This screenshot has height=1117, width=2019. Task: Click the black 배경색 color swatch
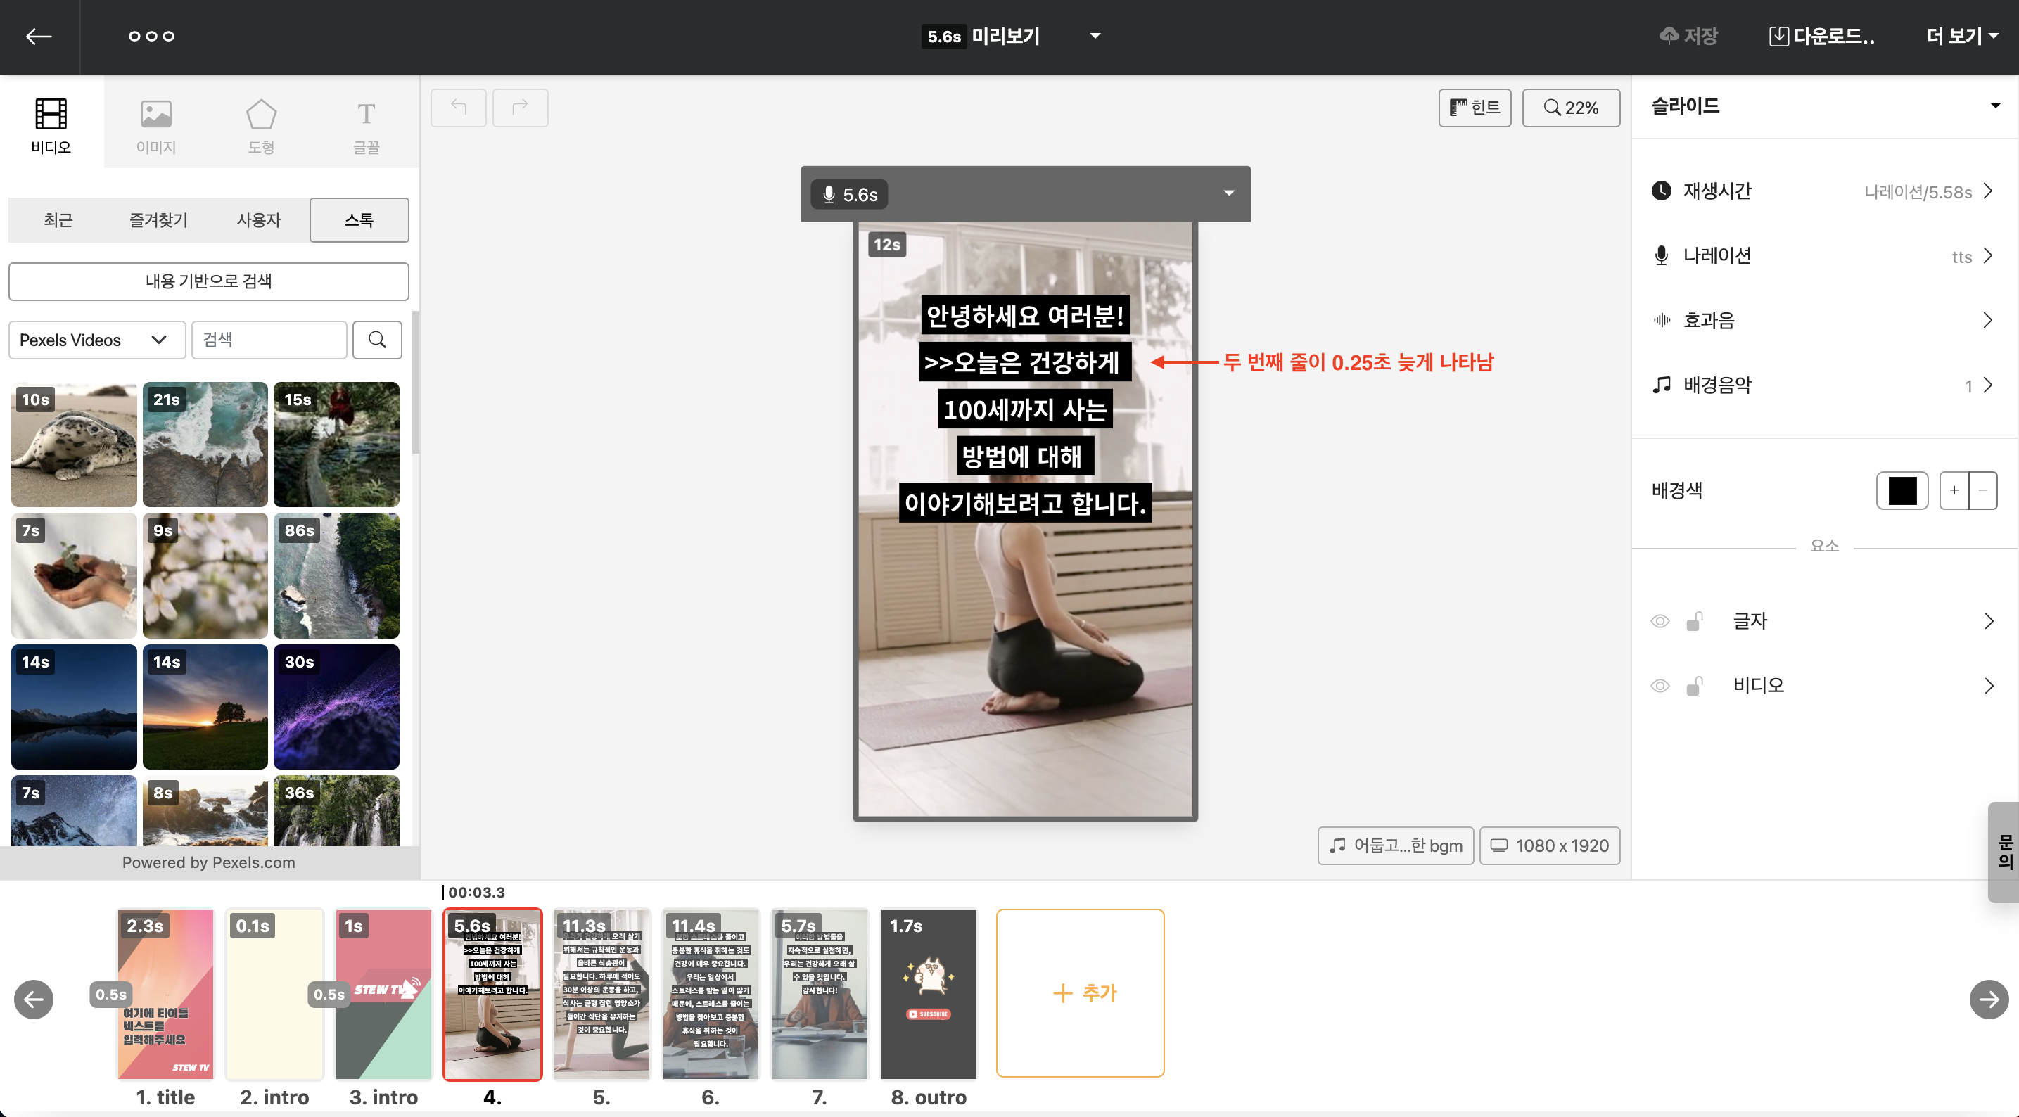[x=1902, y=491]
